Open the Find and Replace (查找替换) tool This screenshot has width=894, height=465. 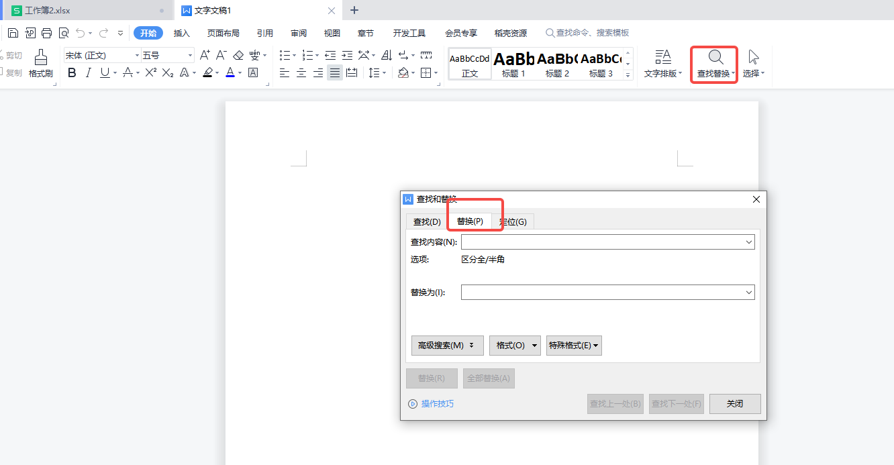tap(715, 64)
